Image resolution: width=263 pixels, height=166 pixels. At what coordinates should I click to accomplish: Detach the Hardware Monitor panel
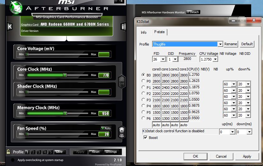(193, 12)
